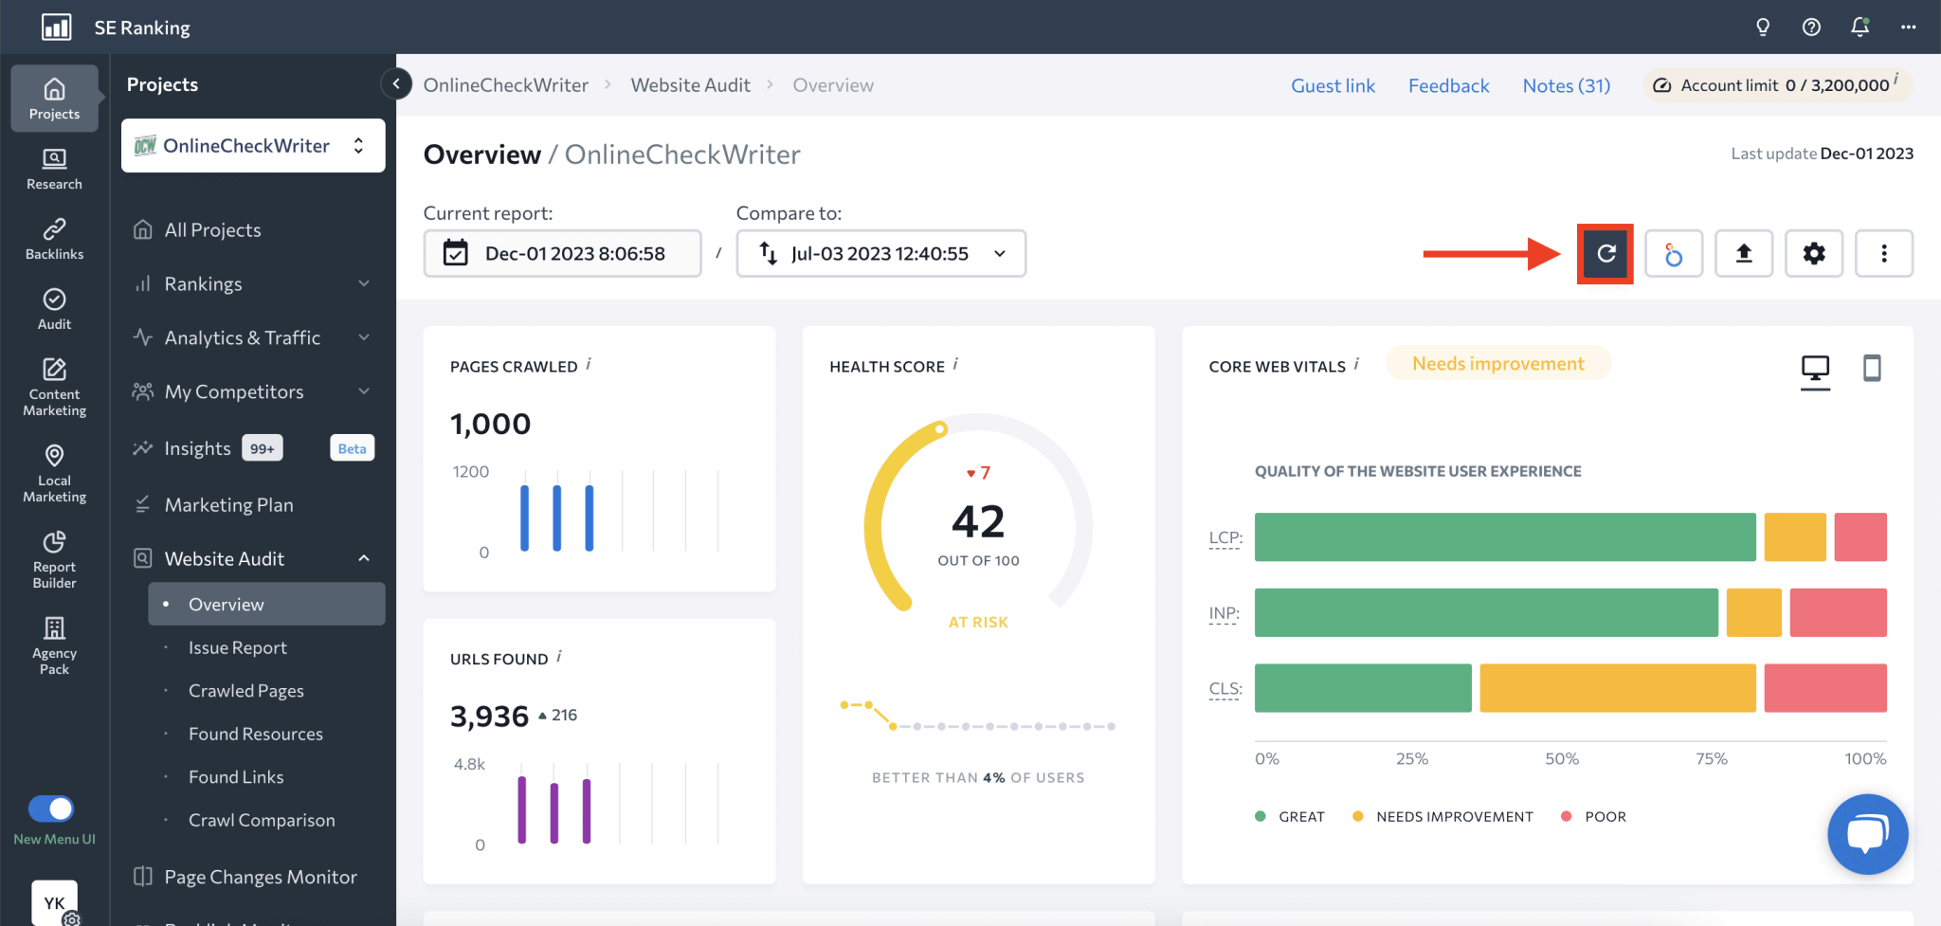The image size is (1941, 926).
Task: Open Issue Report under Website Audit
Action: click(x=237, y=647)
